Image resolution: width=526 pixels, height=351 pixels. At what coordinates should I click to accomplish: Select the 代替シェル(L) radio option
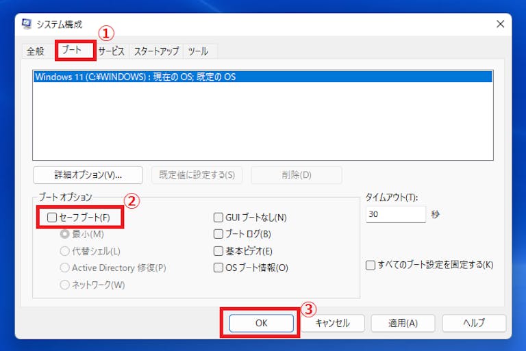pyautogui.click(x=64, y=251)
